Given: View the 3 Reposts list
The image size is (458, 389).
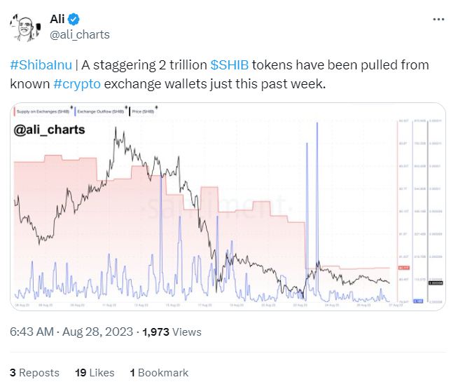Looking at the screenshot, I should (x=35, y=372).
